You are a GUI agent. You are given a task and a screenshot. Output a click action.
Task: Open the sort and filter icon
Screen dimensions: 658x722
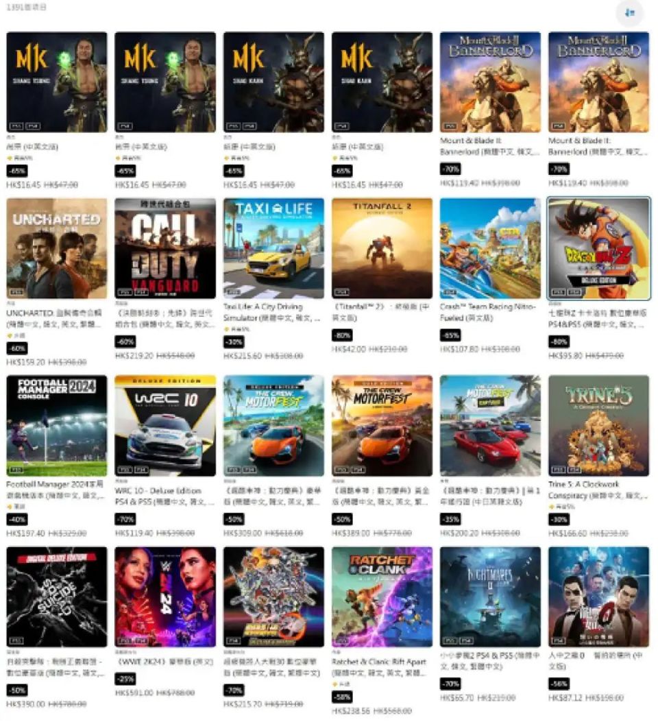click(629, 13)
